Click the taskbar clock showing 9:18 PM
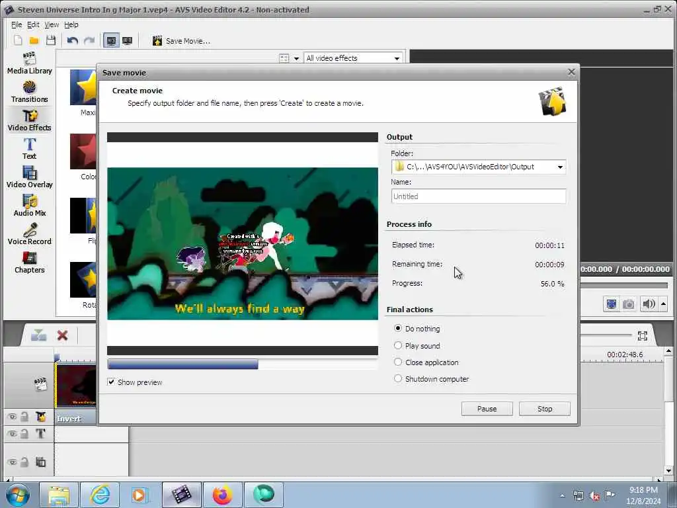Screen dimensions: 677x508 tap(643, 495)
